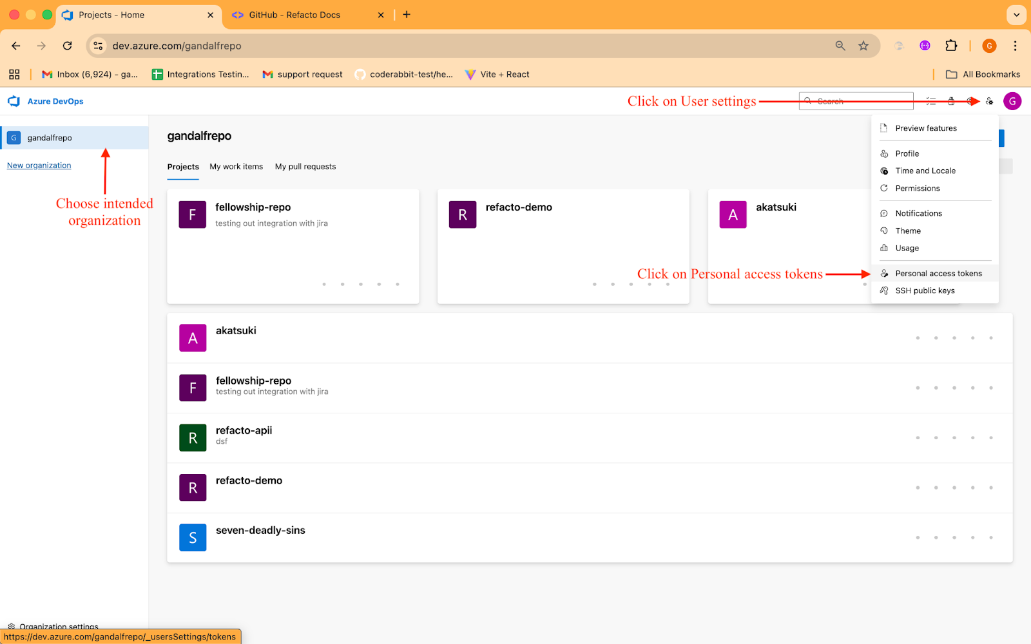
Task: Open the purple G account avatar in Azure header
Action: 1012,101
